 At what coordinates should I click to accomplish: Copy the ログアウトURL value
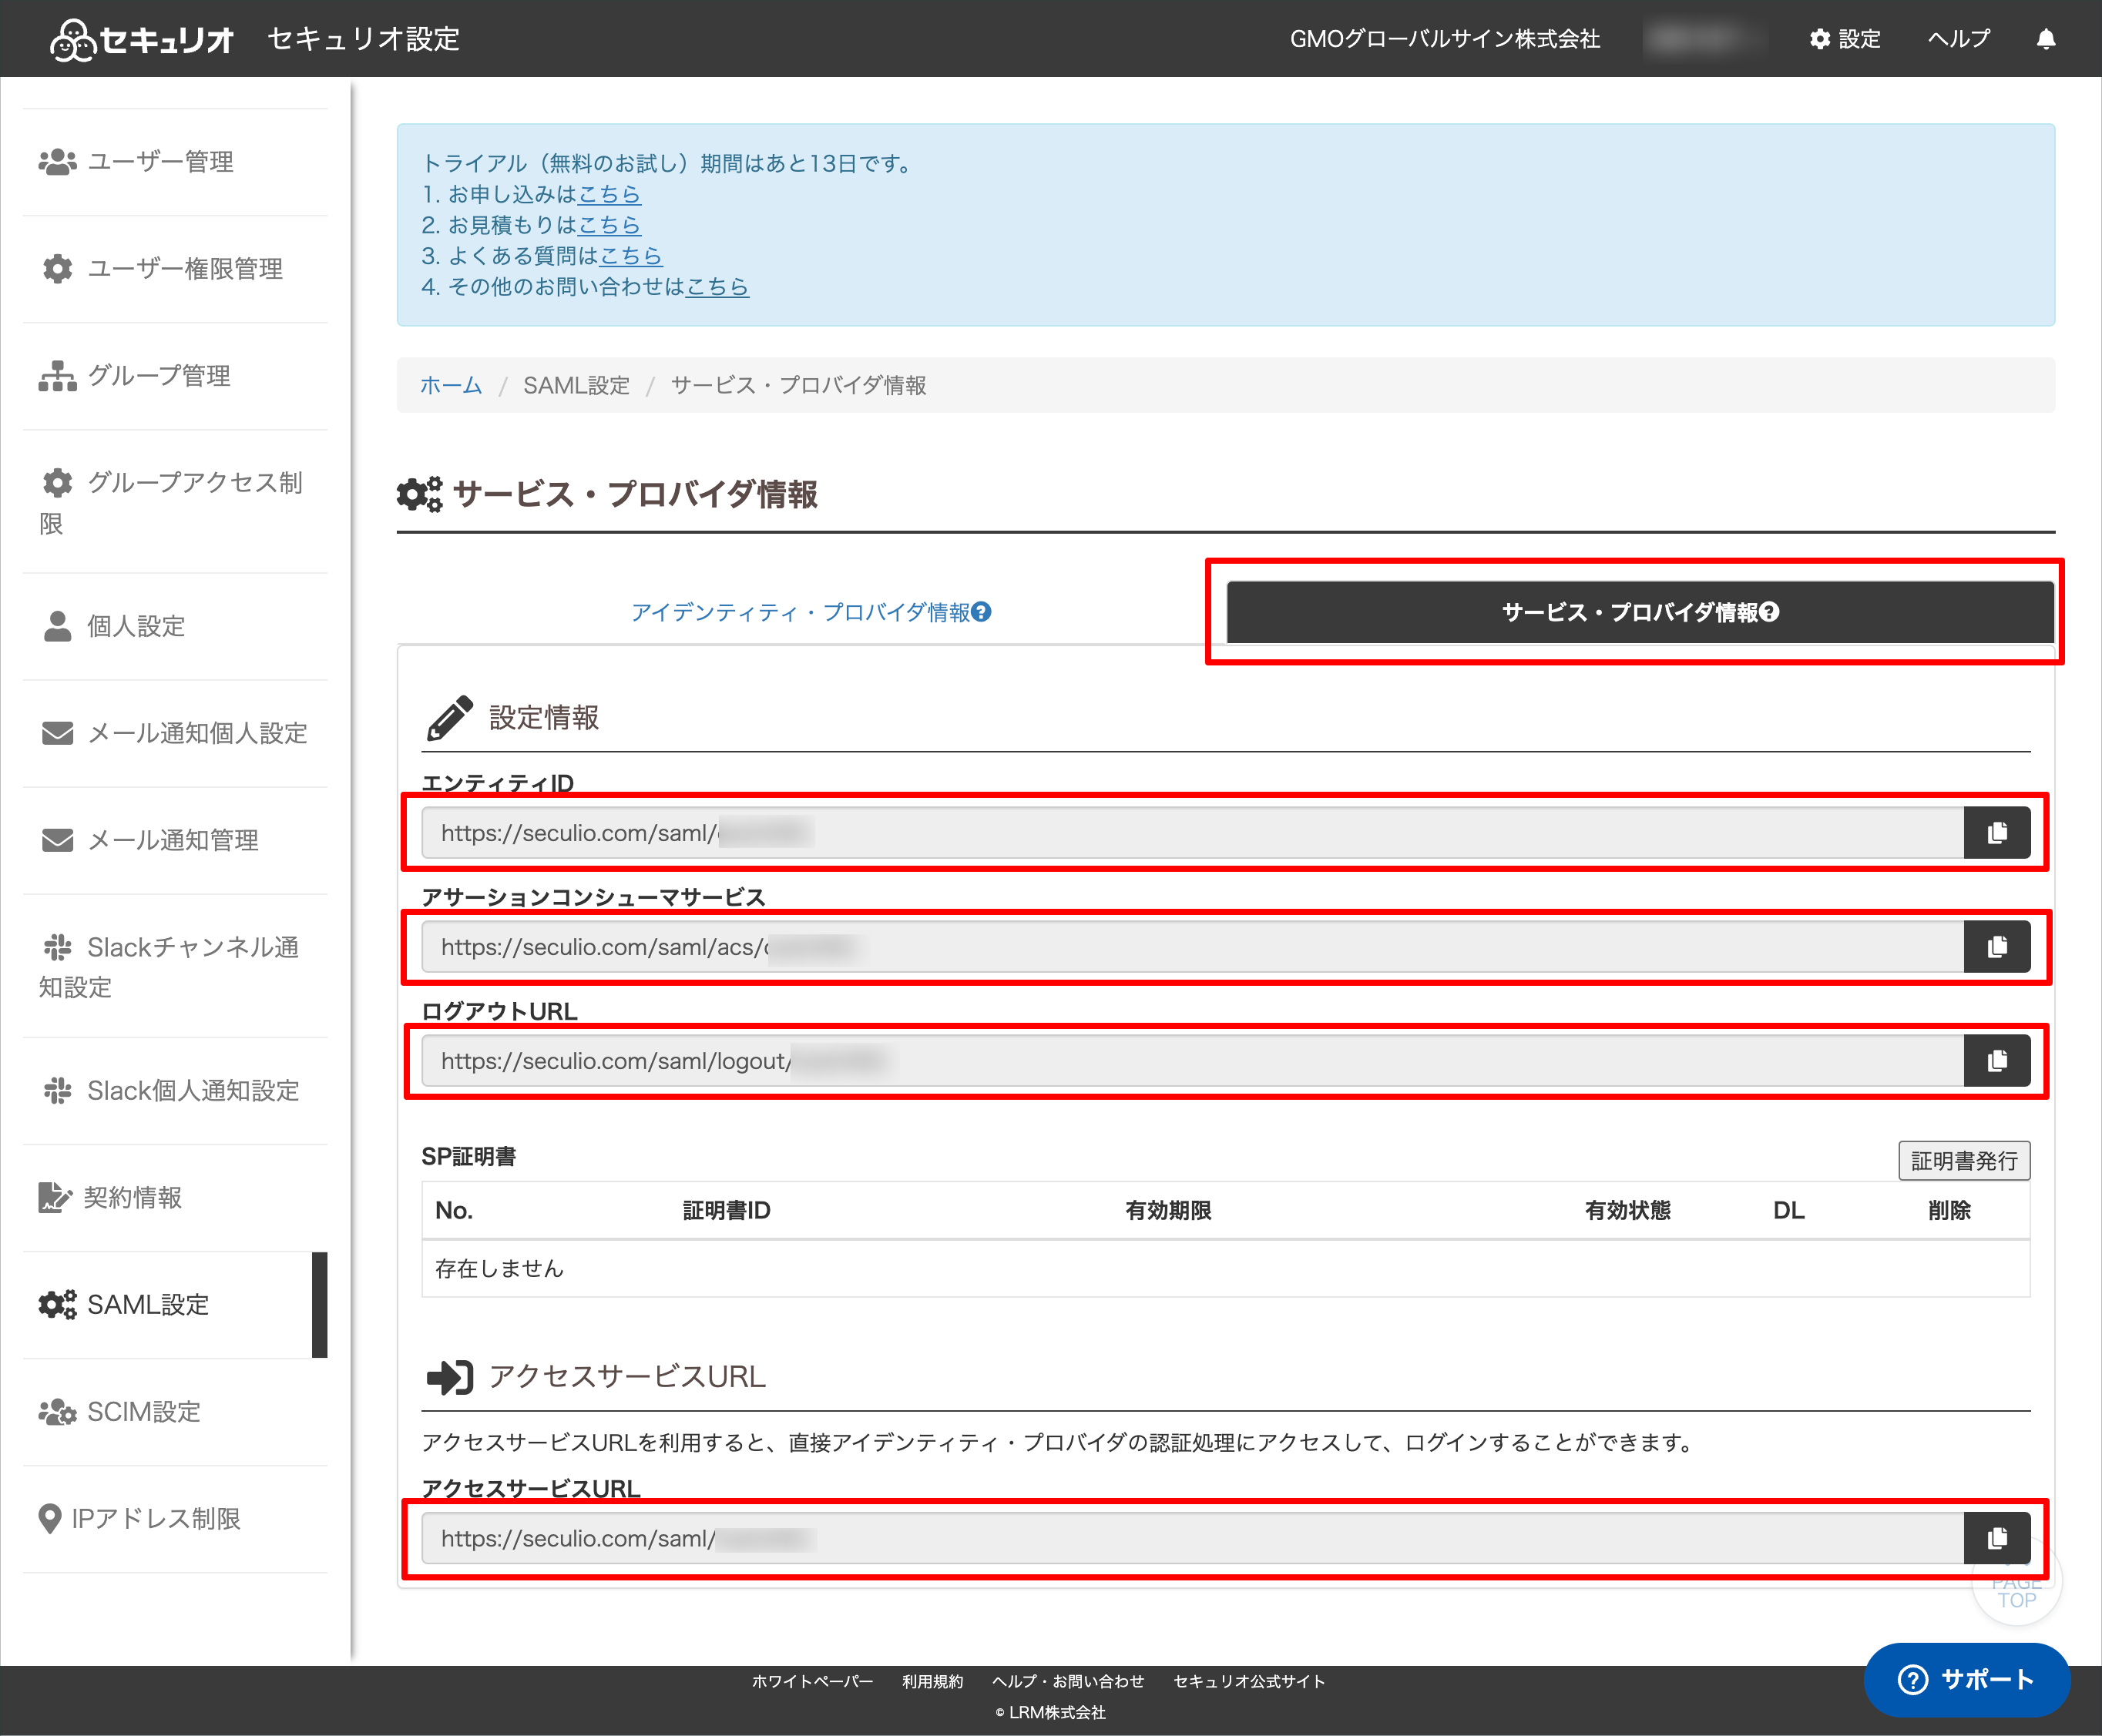[x=1996, y=1061]
